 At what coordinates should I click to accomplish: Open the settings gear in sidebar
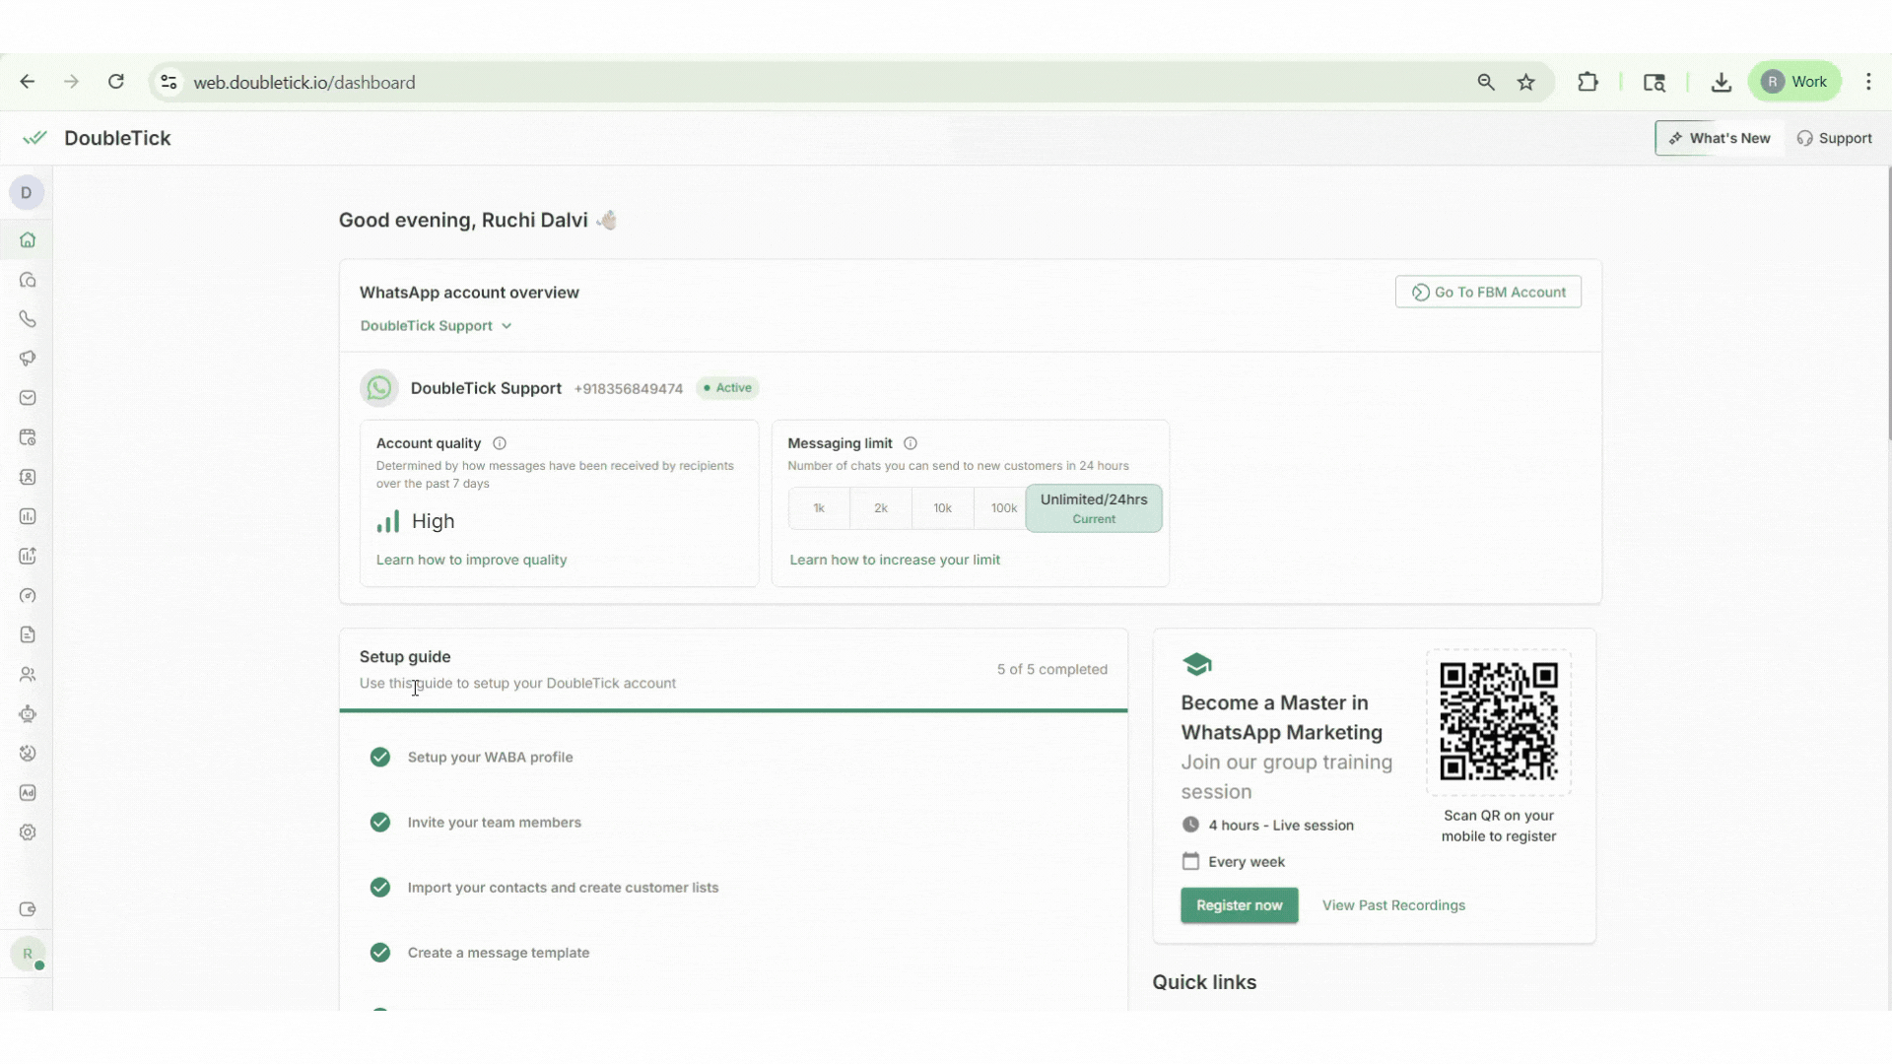coord(28,832)
